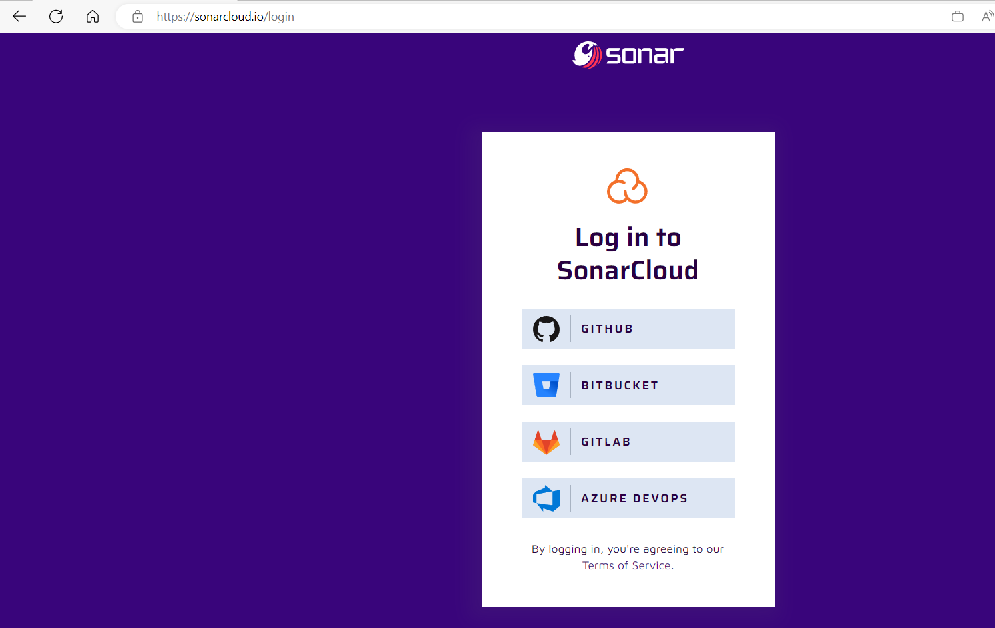Log in with BITBUCKET
The height and width of the screenshot is (628, 995).
tap(628, 385)
